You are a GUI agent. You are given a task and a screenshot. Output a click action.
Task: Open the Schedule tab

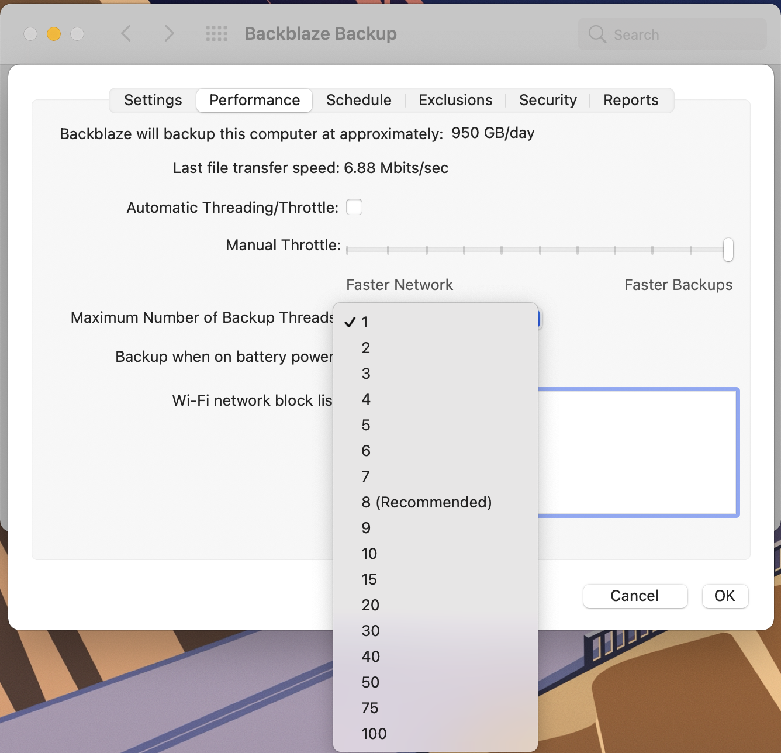pos(358,100)
